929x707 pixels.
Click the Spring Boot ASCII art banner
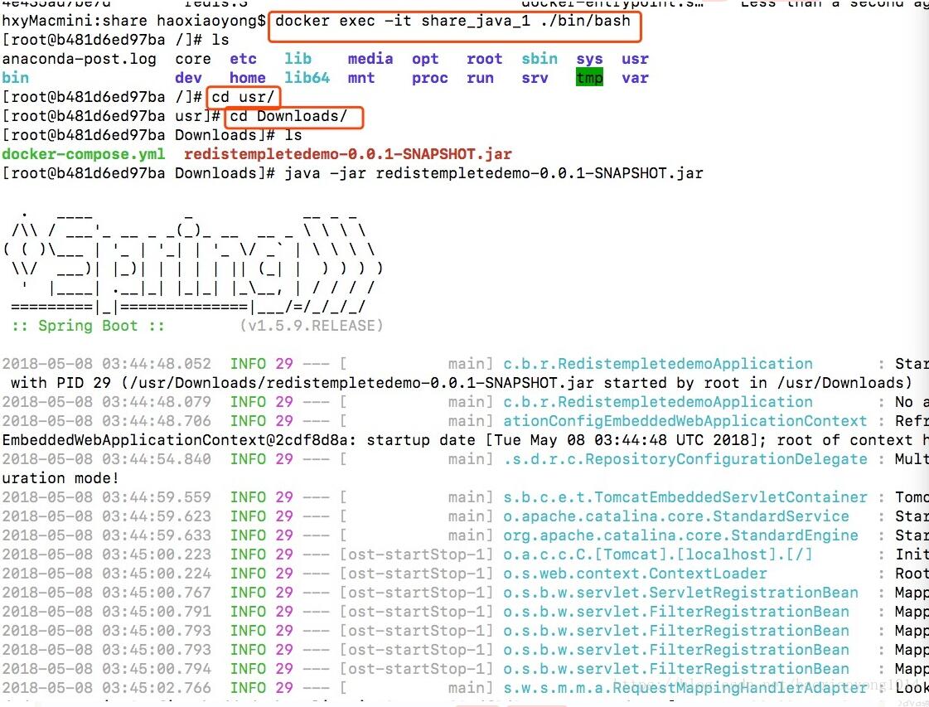coord(191,257)
